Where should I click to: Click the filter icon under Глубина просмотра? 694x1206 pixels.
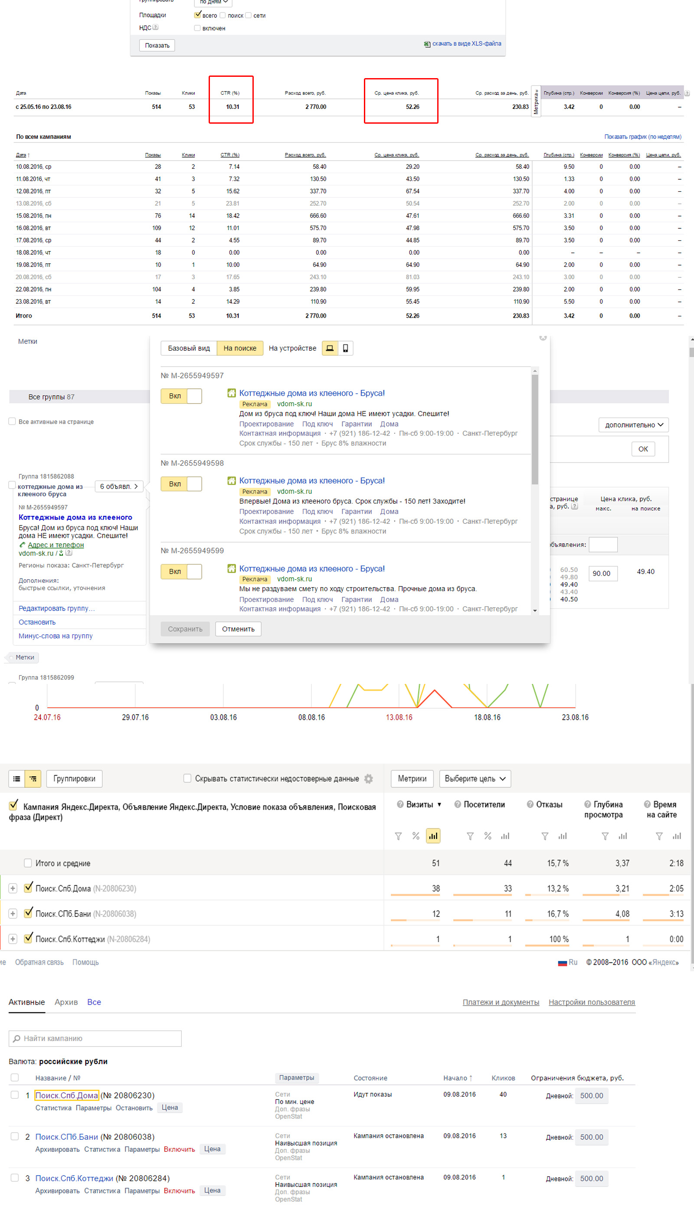605,836
